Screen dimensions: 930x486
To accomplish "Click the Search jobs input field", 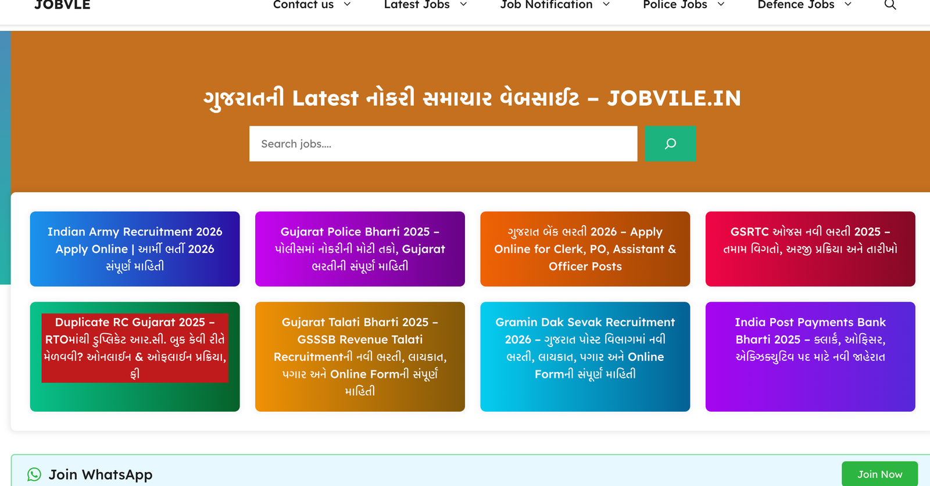I will (x=443, y=144).
